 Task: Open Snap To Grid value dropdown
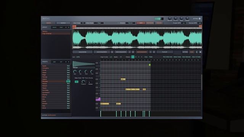pyautogui.click(x=111, y=57)
